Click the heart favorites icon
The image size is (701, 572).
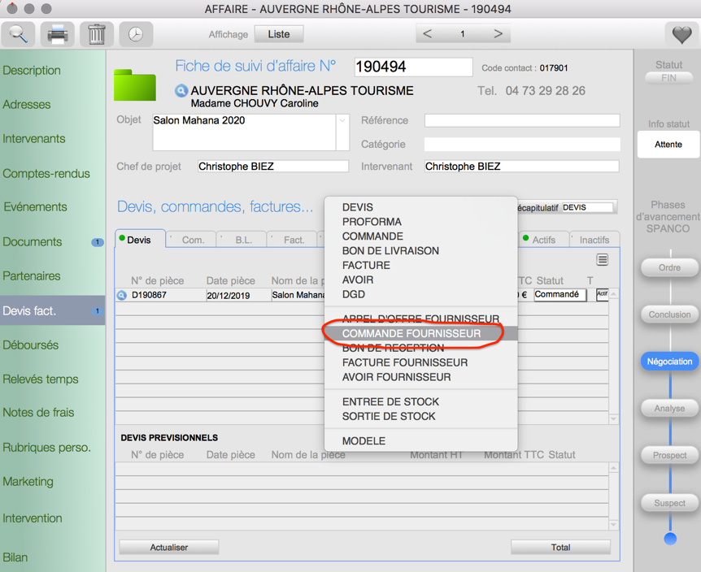point(681,34)
